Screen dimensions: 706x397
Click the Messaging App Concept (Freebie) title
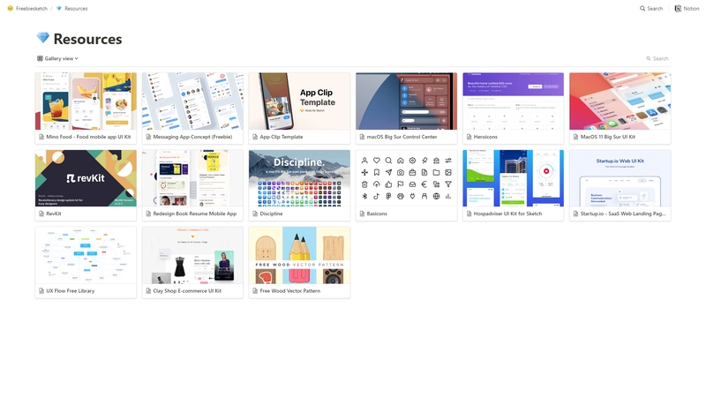click(x=192, y=137)
